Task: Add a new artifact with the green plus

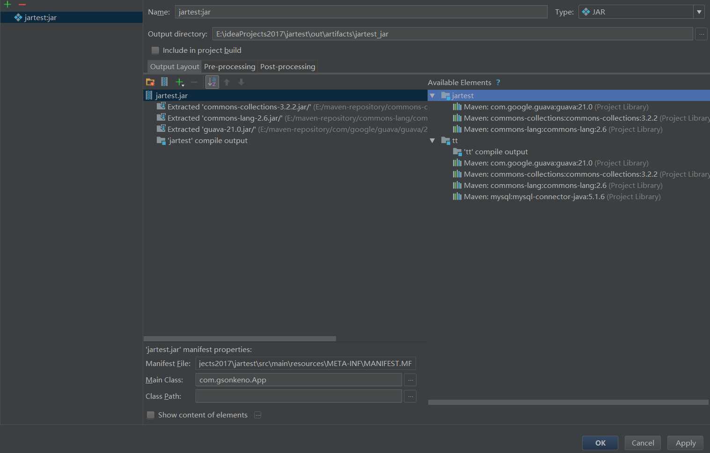Action: click(x=7, y=4)
